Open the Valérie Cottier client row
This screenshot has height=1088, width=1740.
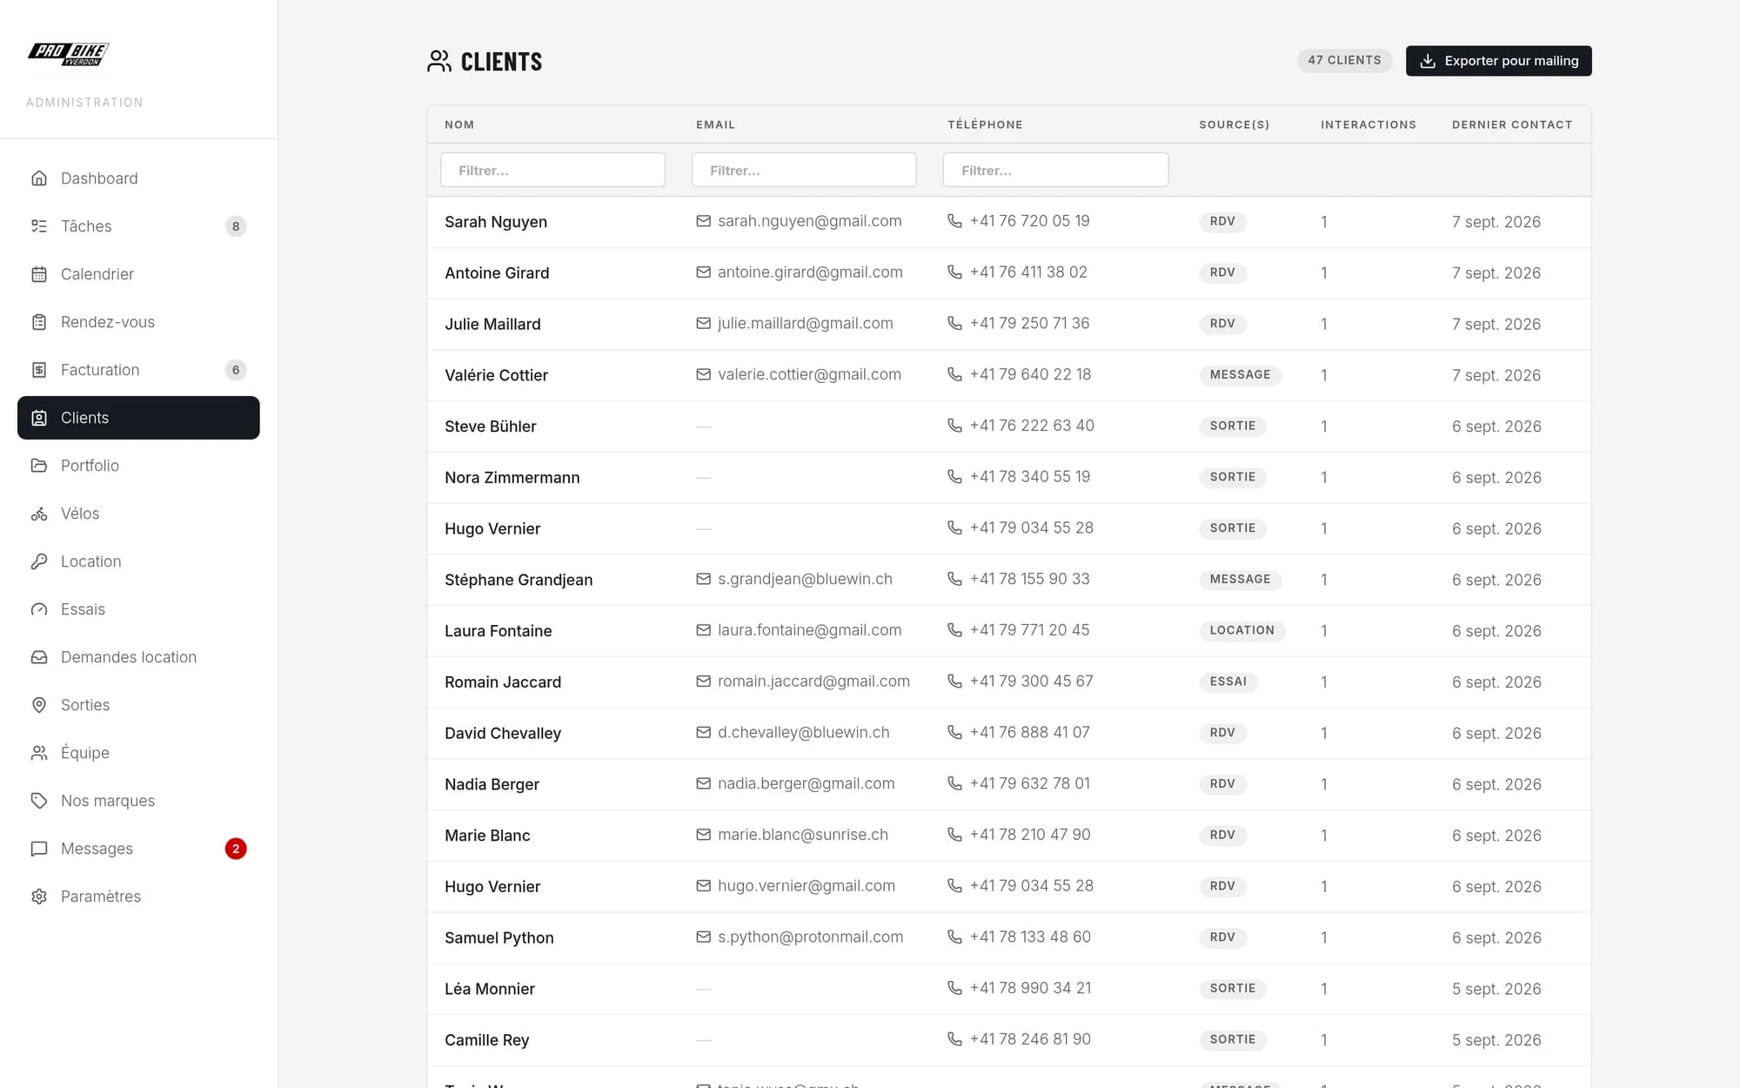point(1008,375)
